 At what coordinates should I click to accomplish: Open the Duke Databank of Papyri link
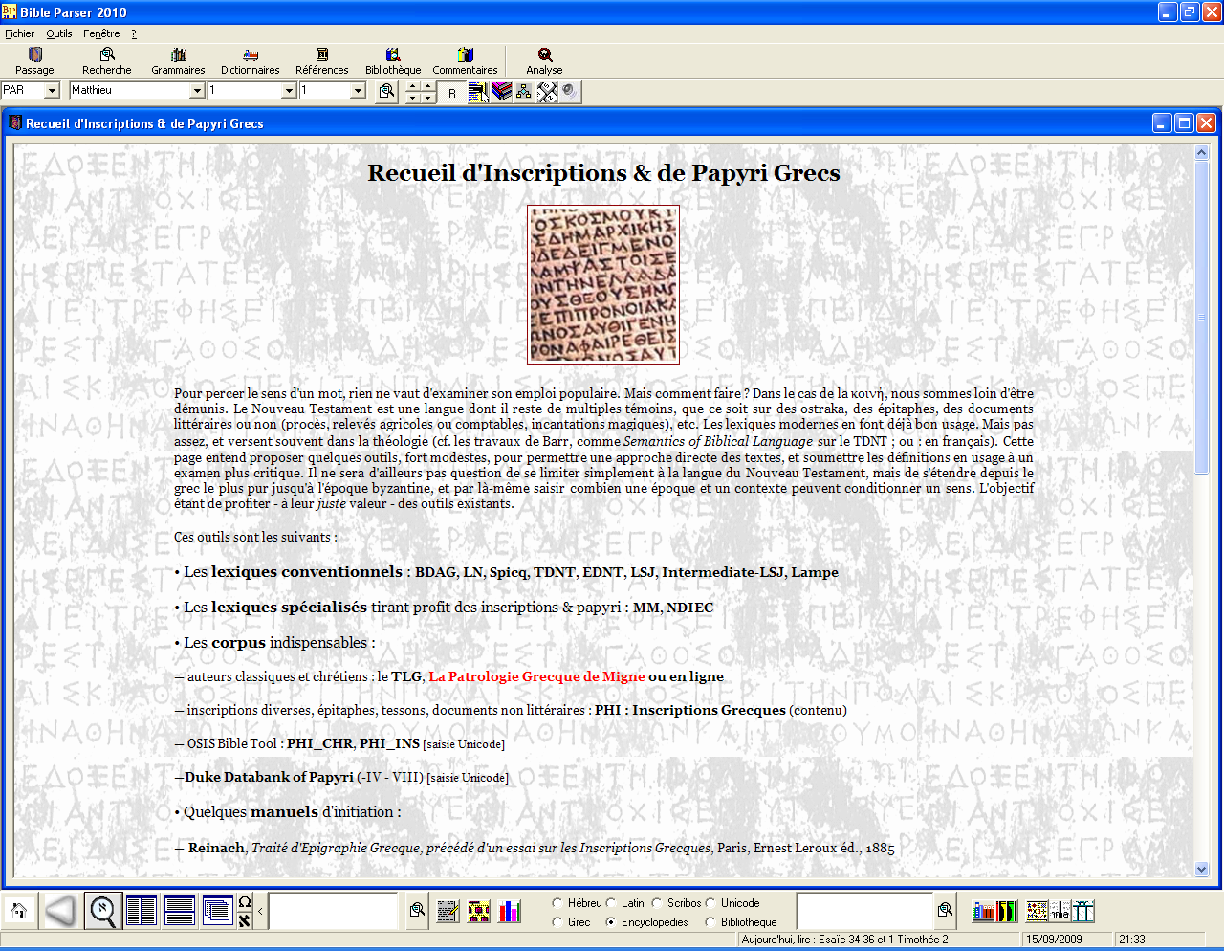point(269,777)
